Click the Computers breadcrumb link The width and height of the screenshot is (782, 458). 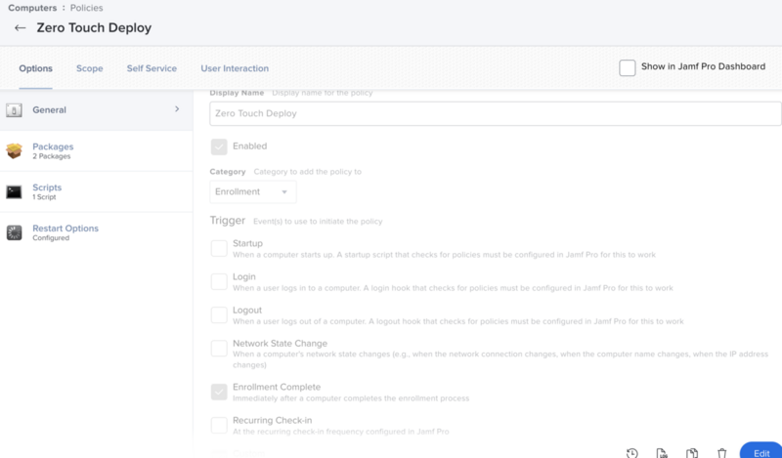(x=32, y=8)
